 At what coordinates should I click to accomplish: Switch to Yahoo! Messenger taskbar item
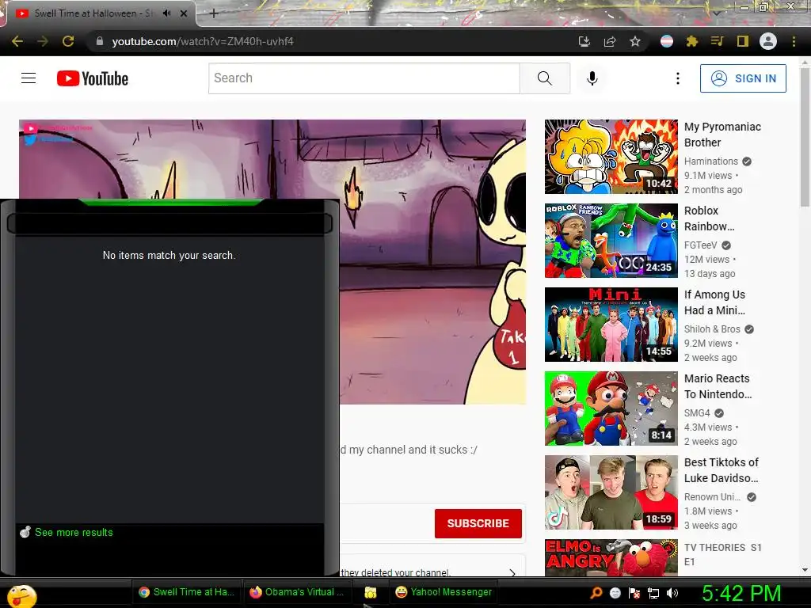click(x=444, y=592)
